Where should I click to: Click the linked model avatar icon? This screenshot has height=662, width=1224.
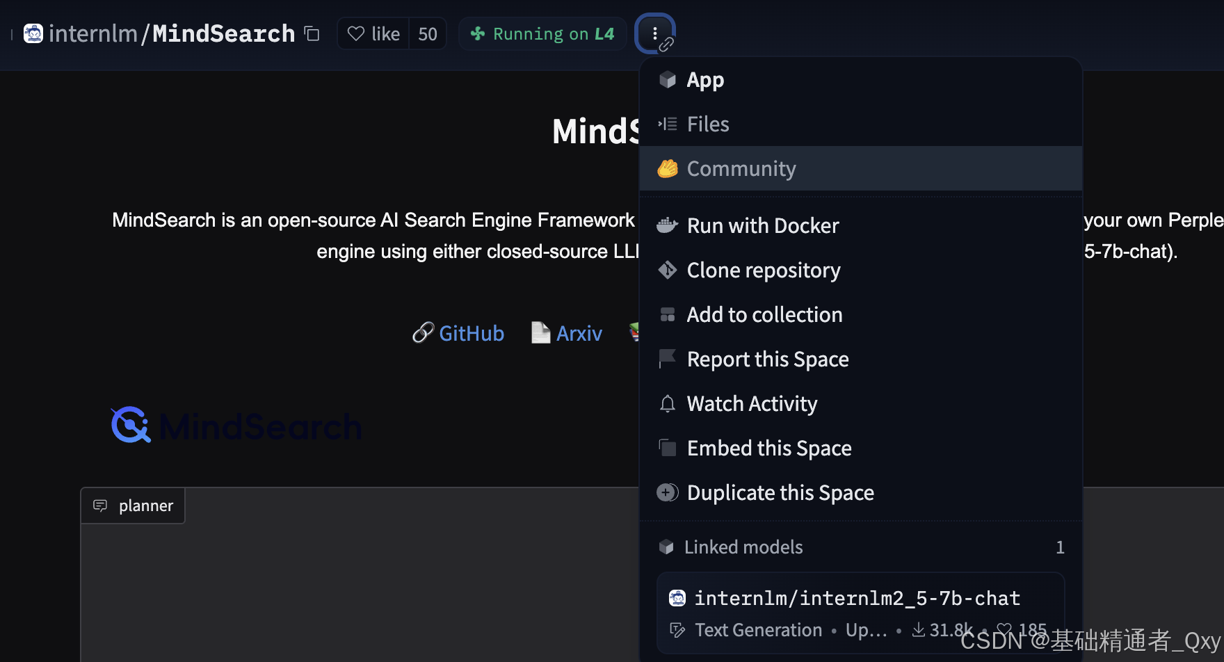tap(677, 598)
